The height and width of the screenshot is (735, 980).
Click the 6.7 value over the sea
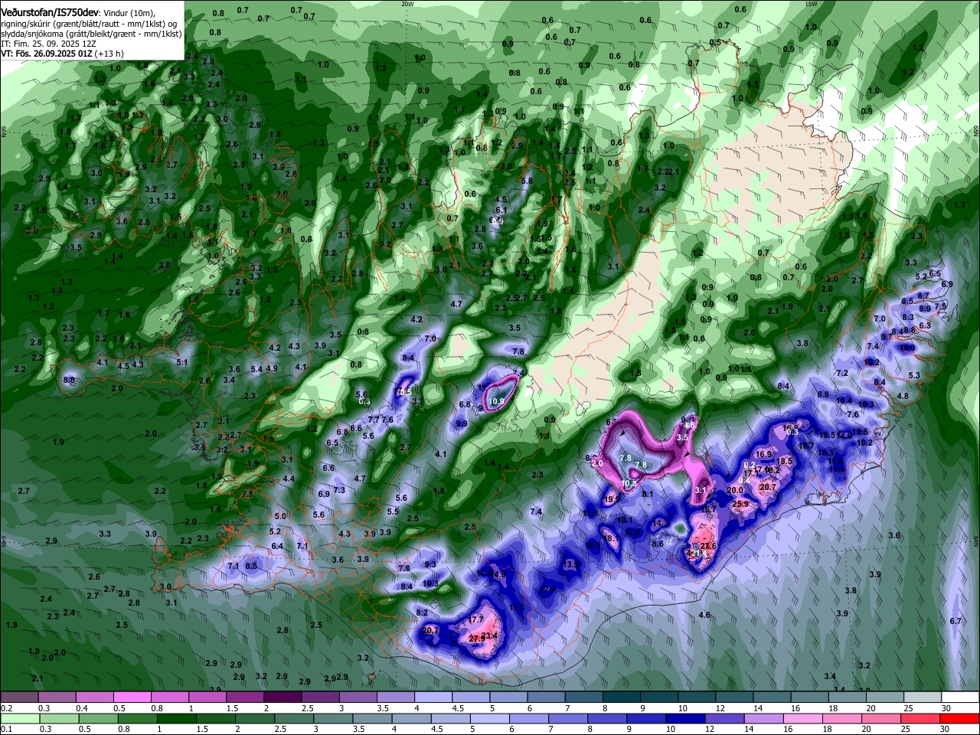[955, 621]
